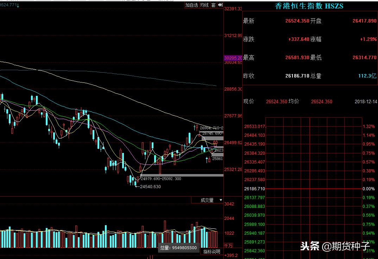Click the 25321.28 price axis label
The height and width of the screenshot is (259, 378).
233,169
